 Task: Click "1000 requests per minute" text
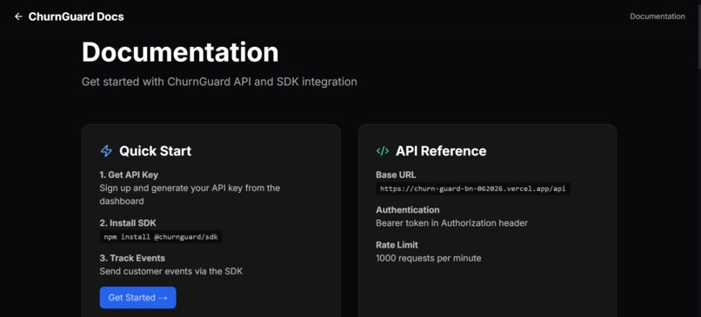429,258
